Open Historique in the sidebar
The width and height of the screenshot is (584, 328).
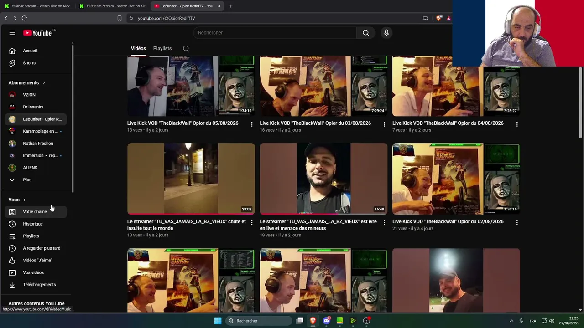[x=36, y=224]
